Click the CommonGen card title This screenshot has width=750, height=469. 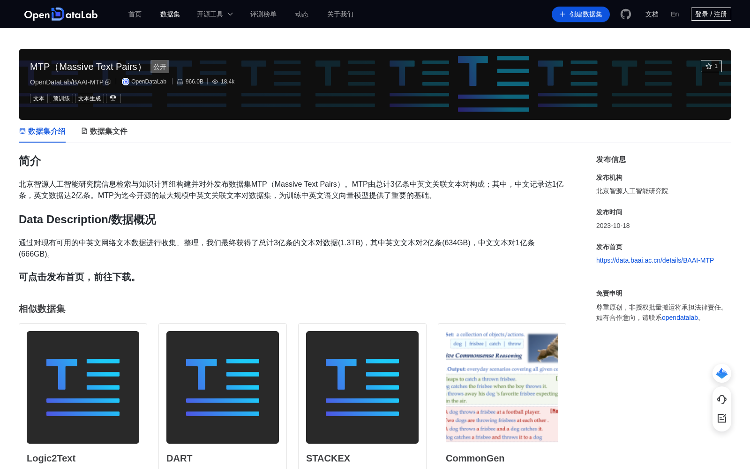tap(475, 458)
